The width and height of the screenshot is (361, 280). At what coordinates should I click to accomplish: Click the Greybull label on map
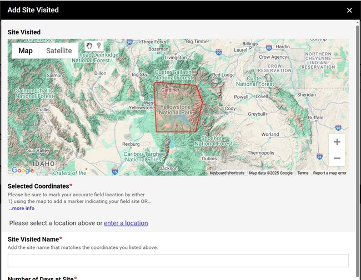pyautogui.click(x=257, y=114)
